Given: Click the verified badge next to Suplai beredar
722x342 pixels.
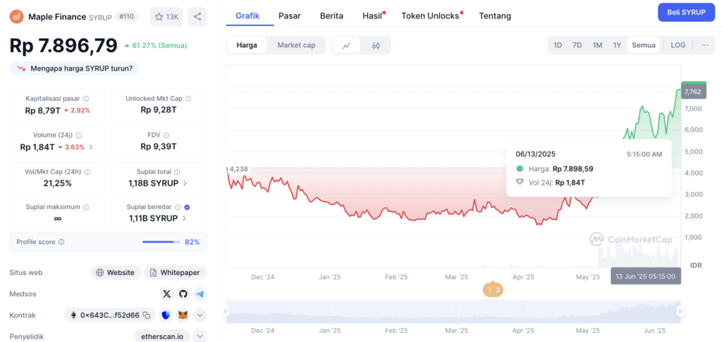Looking at the screenshot, I should (x=187, y=207).
